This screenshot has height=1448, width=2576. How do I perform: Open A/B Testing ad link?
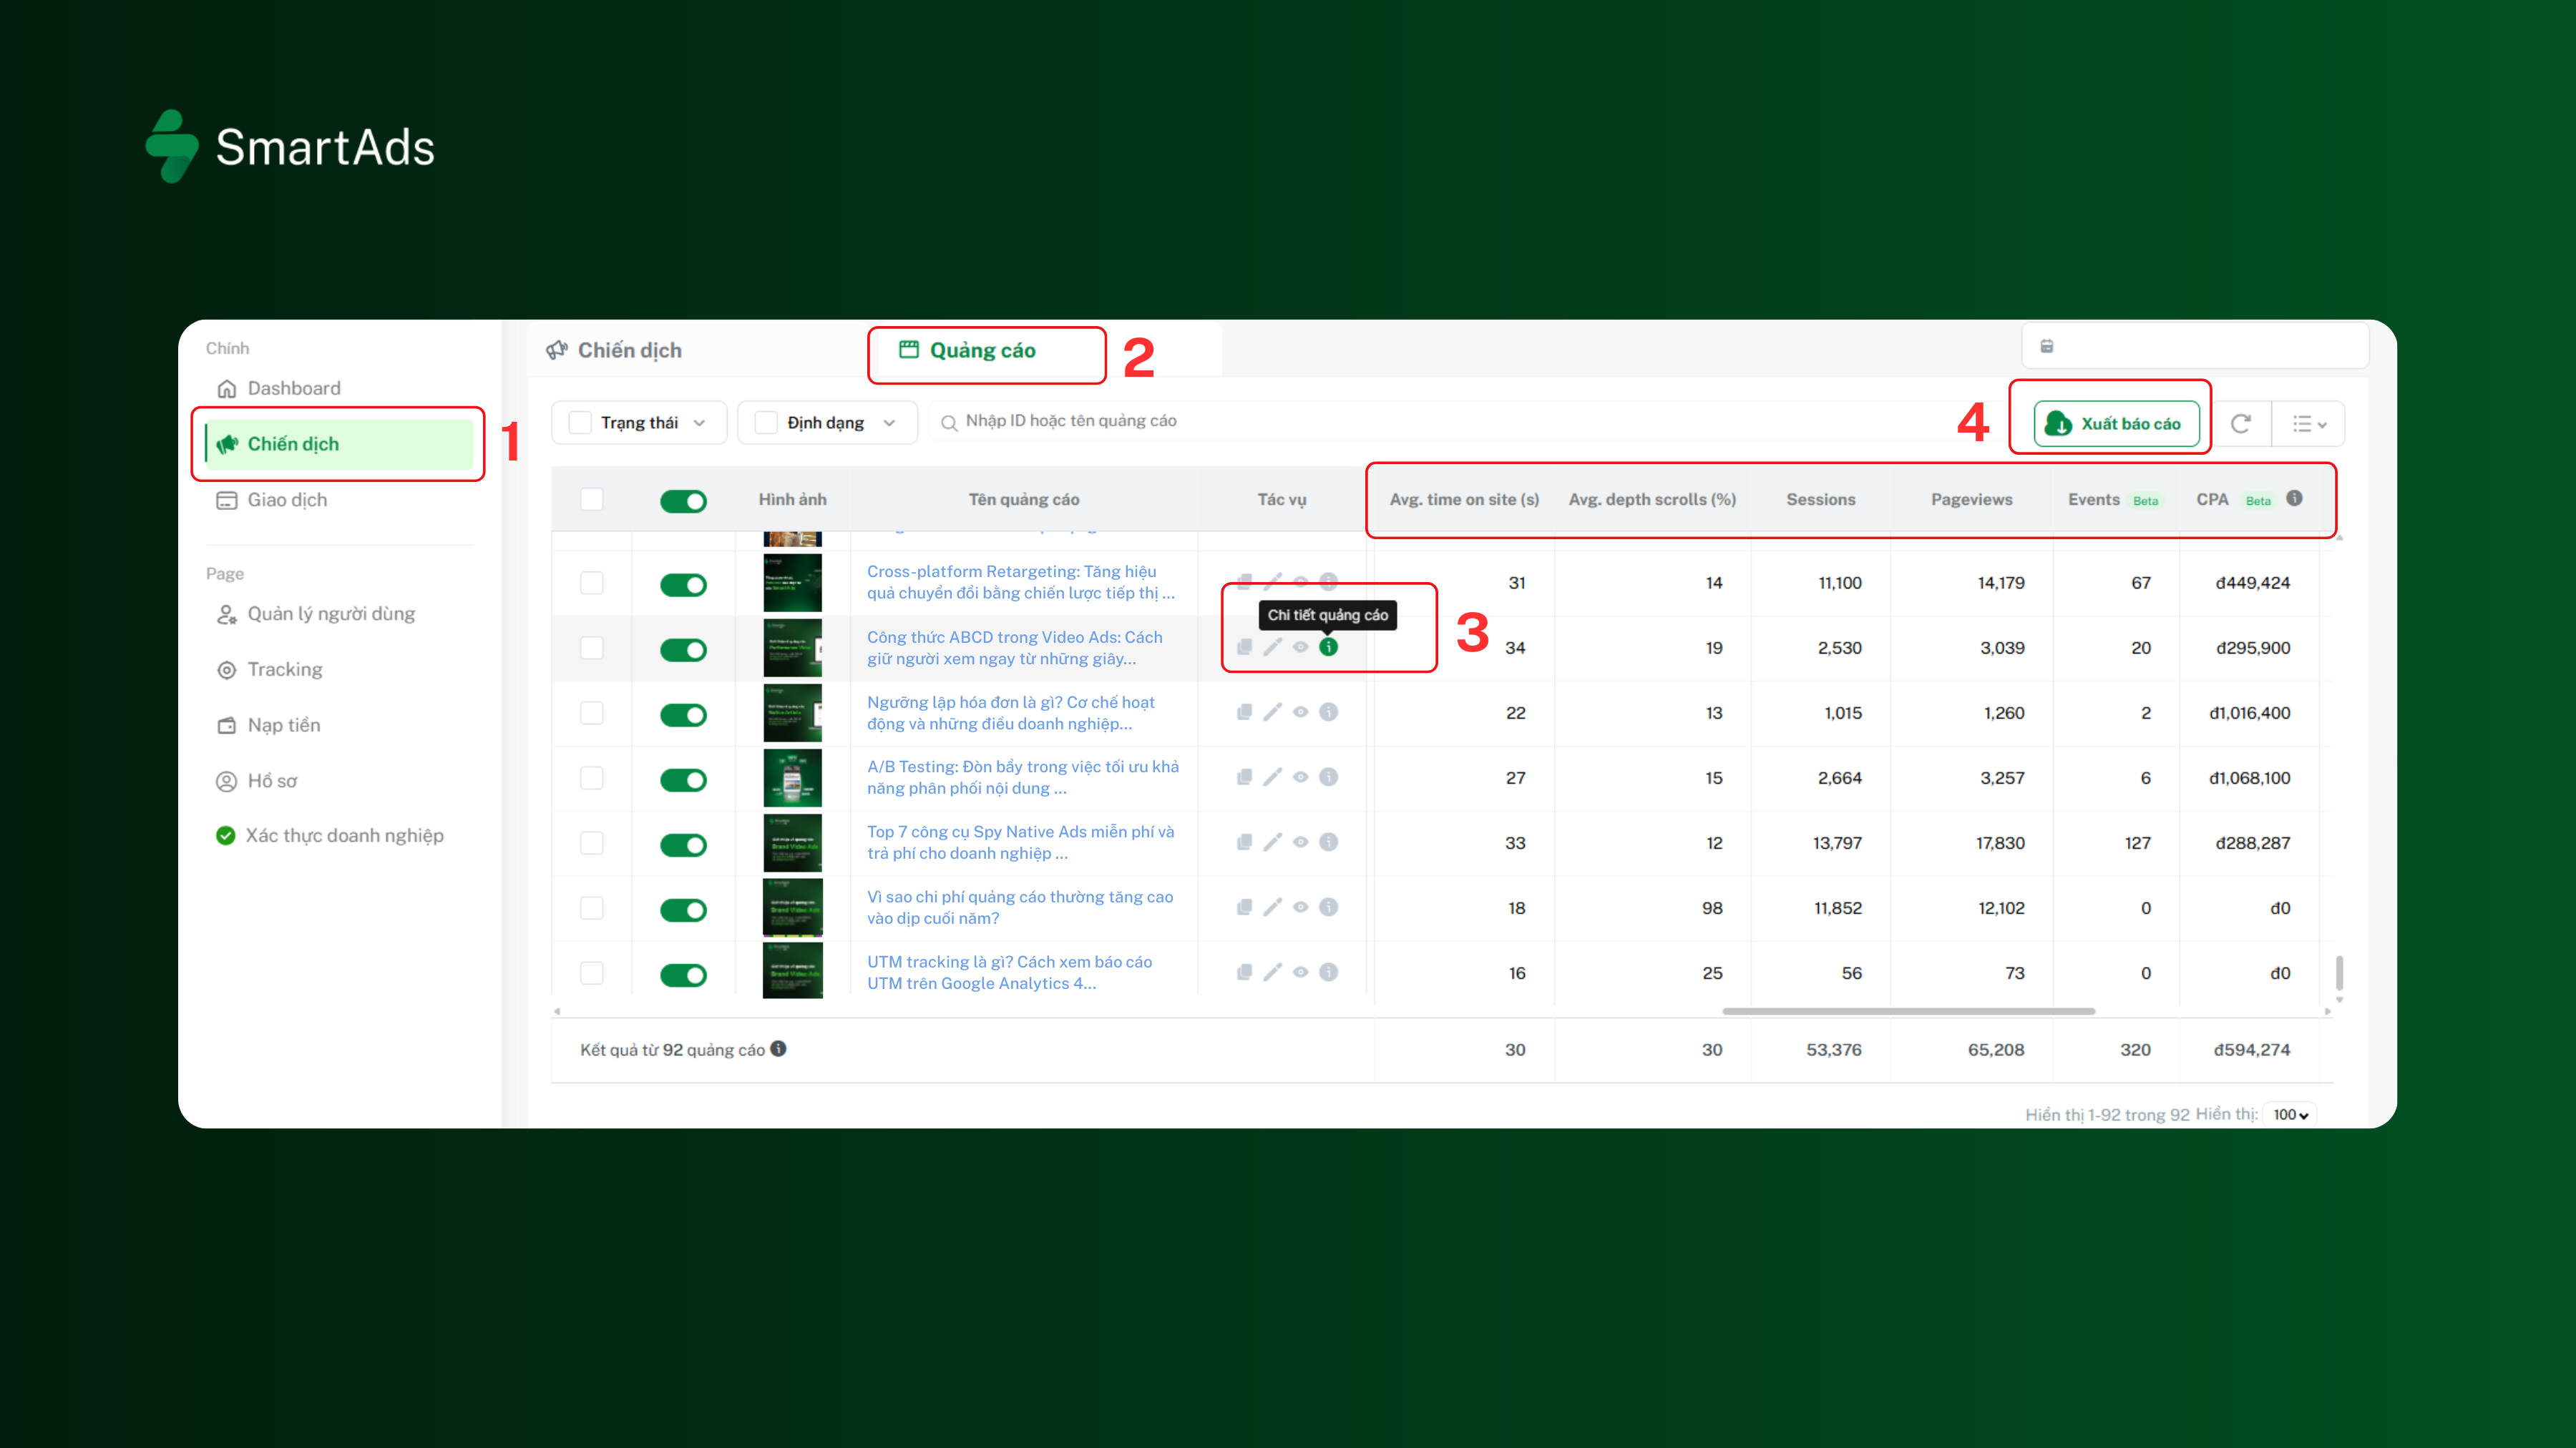1023,777
